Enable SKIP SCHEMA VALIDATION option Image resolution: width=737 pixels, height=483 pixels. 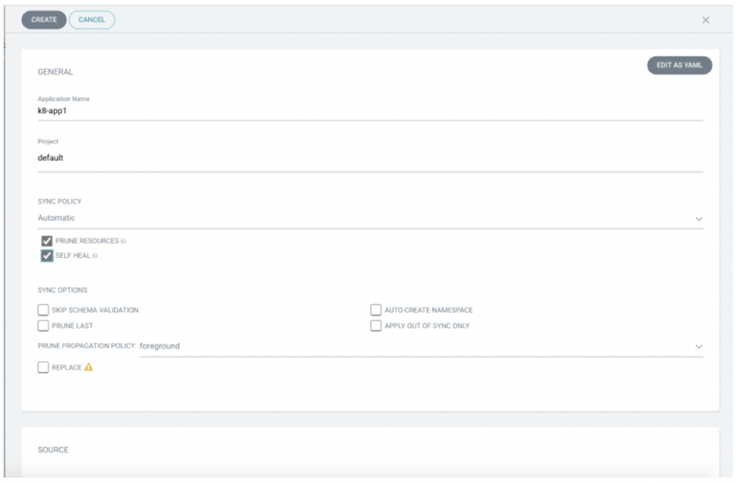click(x=44, y=310)
